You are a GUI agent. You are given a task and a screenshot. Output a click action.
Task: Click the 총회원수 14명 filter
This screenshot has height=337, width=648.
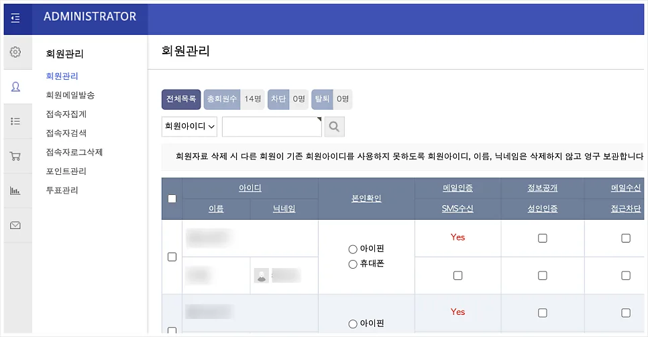click(x=234, y=99)
